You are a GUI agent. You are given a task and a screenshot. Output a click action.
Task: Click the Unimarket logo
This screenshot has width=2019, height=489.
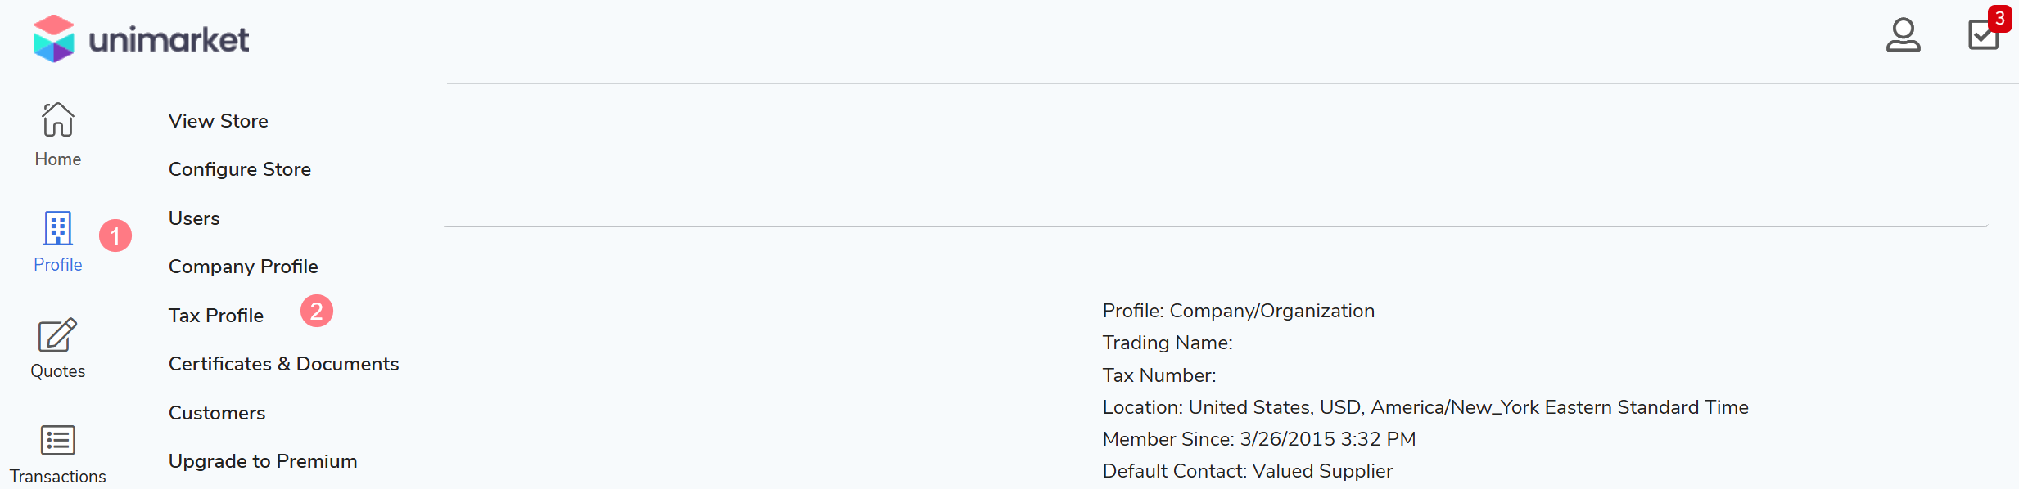pos(141,38)
